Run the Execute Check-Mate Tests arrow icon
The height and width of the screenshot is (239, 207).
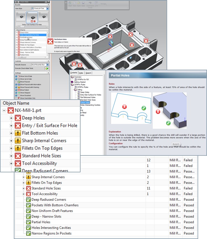point(47,68)
